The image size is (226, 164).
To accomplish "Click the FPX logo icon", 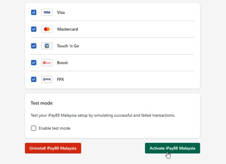I will (x=47, y=79).
